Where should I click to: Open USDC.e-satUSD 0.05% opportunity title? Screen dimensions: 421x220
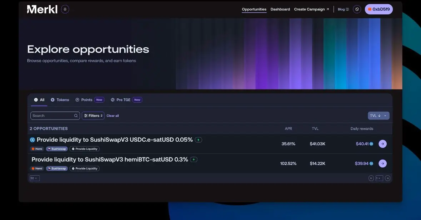pos(115,140)
